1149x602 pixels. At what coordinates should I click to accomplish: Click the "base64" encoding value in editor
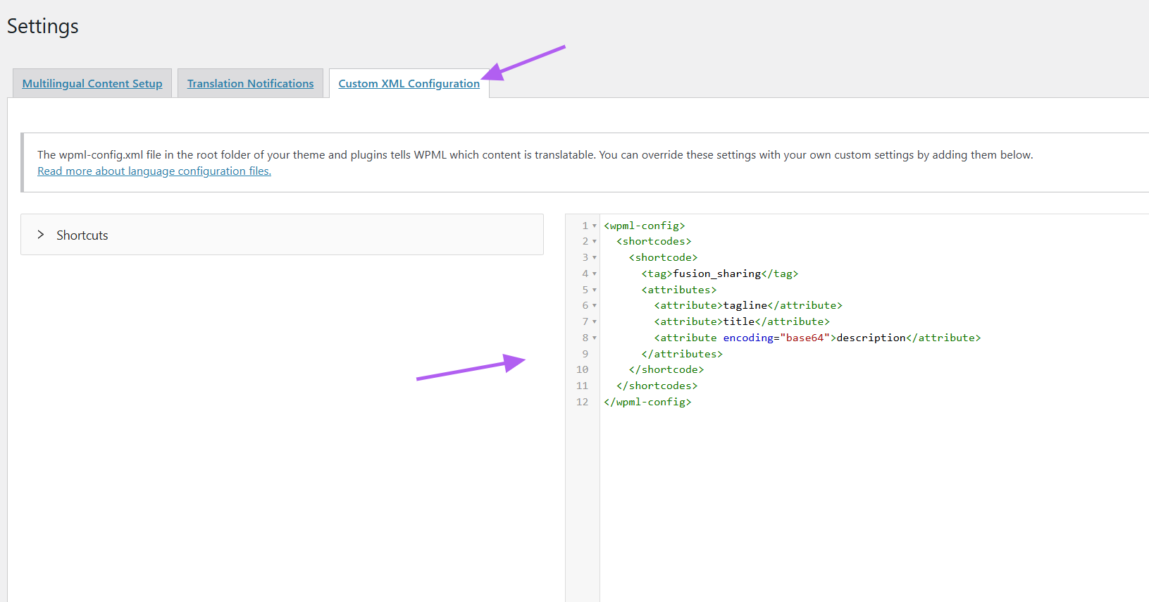tap(805, 338)
